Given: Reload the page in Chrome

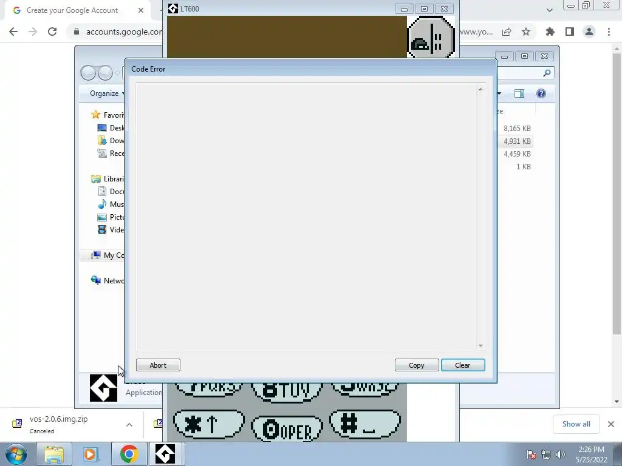Looking at the screenshot, I should pos(52,32).
